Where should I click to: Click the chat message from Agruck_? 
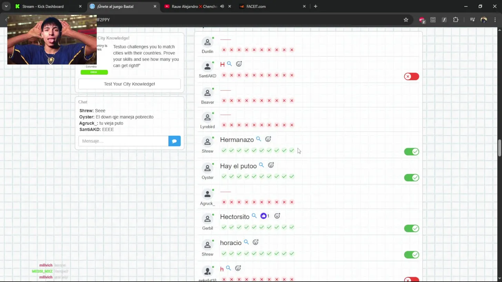(x=101, y=123)
